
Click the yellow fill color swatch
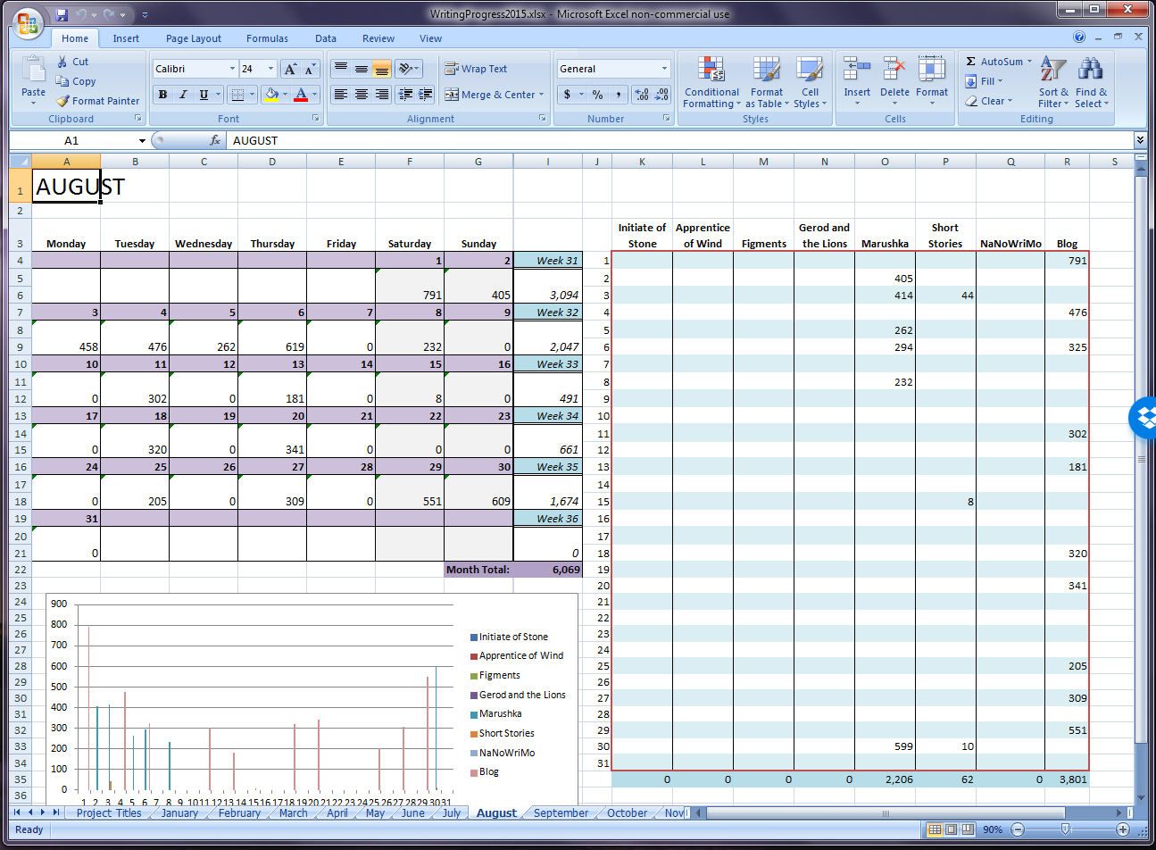[x=270, y=95]
